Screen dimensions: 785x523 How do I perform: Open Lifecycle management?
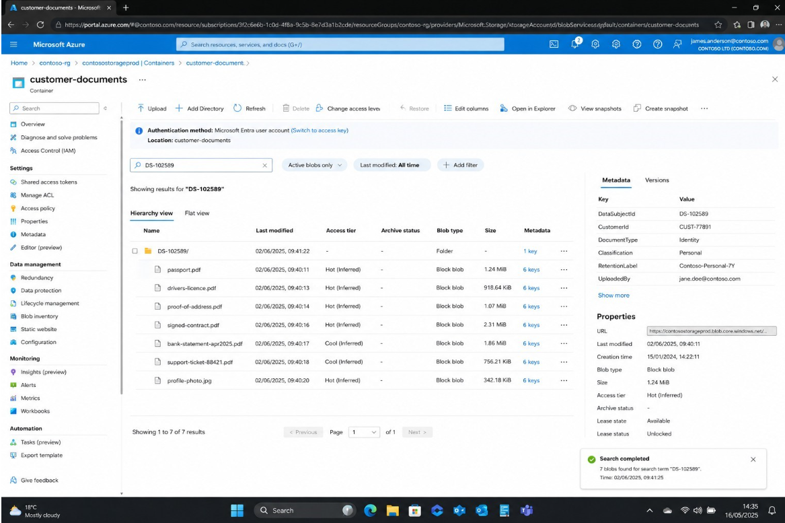click(50, 303)
